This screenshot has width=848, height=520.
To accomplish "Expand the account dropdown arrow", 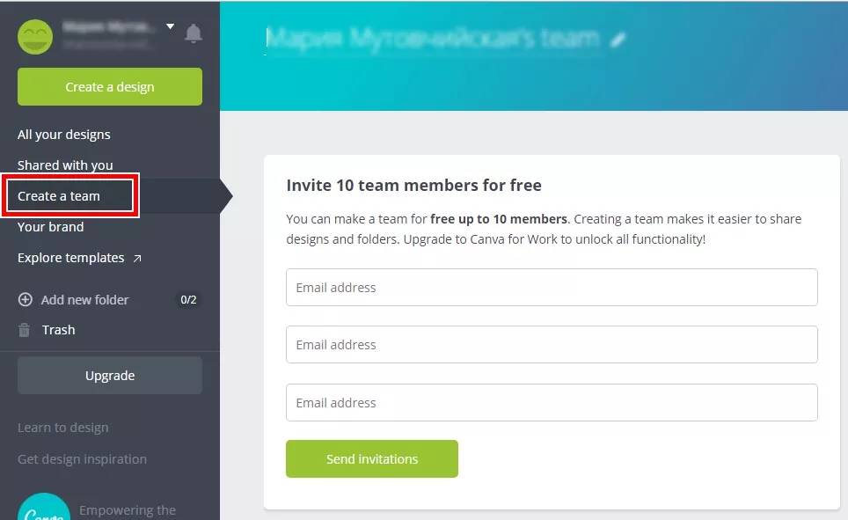I will coord(170,26).
